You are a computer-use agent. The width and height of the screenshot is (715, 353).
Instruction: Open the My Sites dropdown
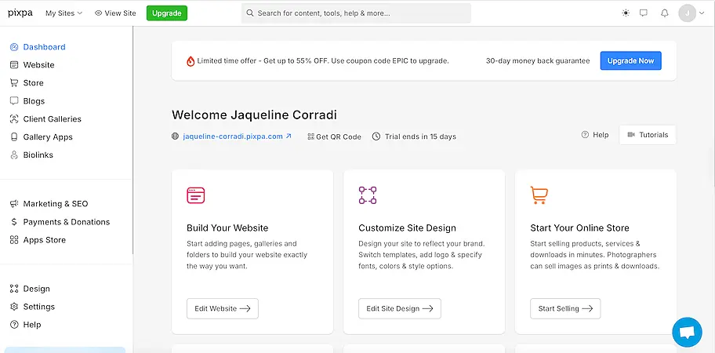64,13
